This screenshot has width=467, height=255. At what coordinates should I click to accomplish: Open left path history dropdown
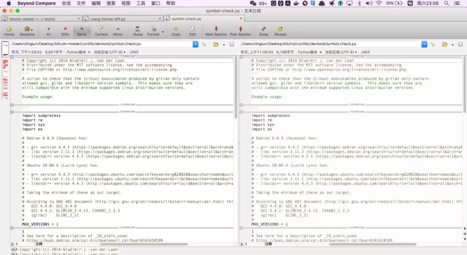tap(195, 44)
